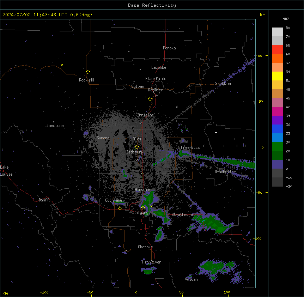This screenshot has width=304, height=297.
Task: Click the asterisk marker east of Innisfail
Action: tap(177, 107)
